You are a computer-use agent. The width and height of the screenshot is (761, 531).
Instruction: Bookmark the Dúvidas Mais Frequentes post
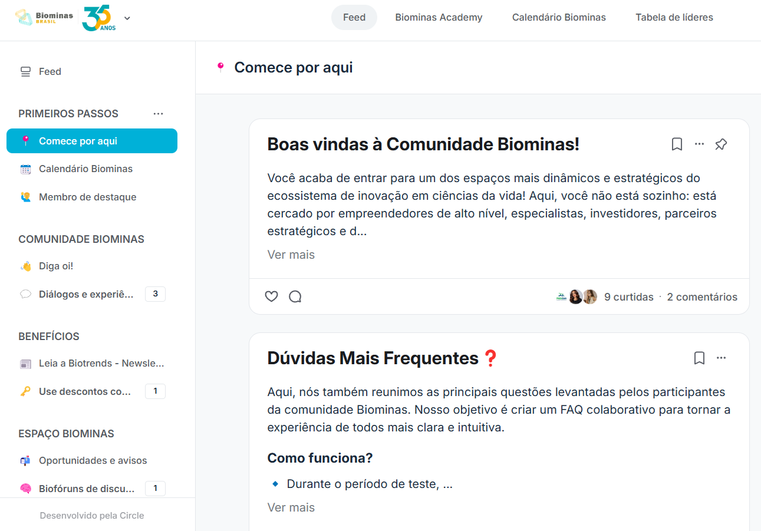pyautogui.click(x=699, y=358)
